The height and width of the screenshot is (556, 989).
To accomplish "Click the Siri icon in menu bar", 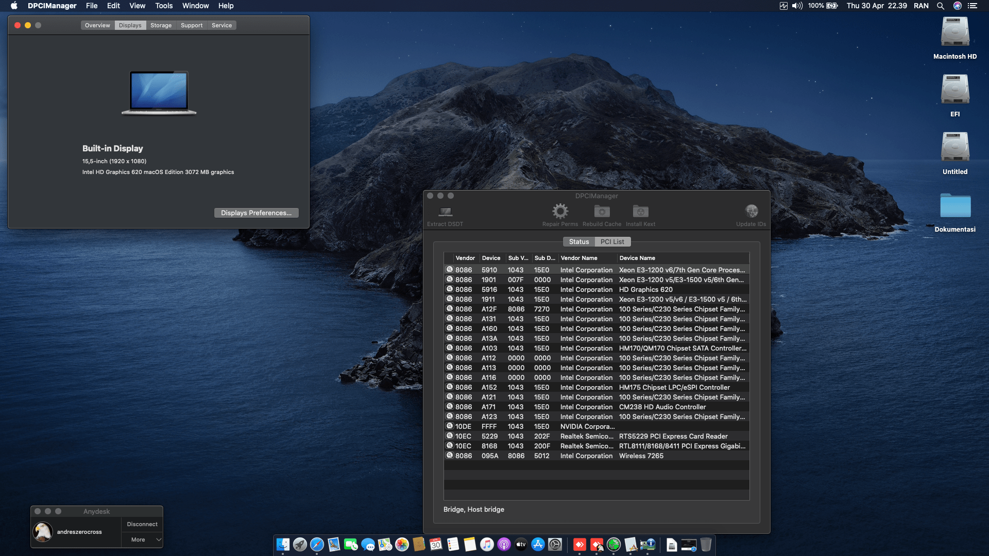I will (958, 6).
